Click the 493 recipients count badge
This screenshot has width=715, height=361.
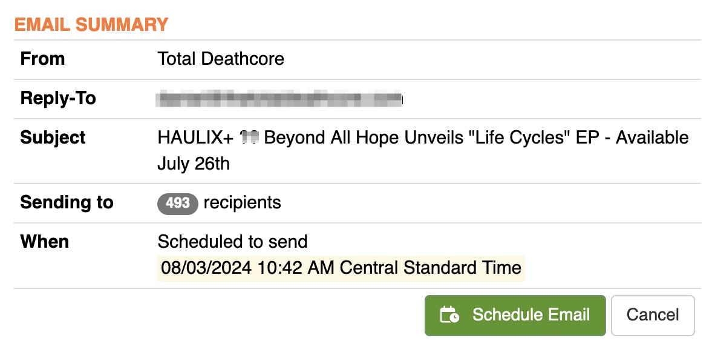pos(178,203)
